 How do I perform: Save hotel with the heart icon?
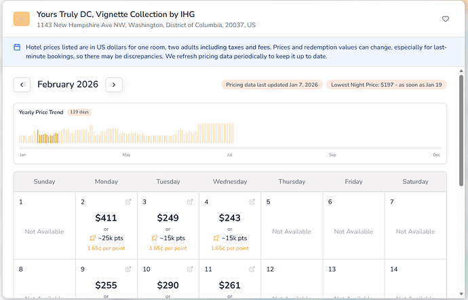[x=446, y=19]
